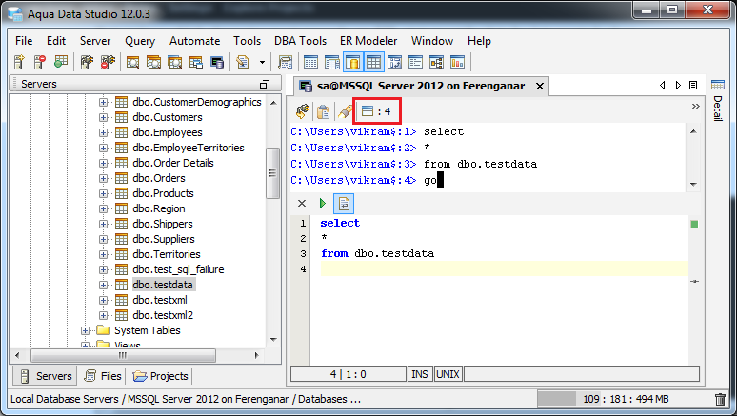The height and width of the screenshot is (416, 737).
Task: Toggle the UNIX line ending indicator
Action: click(448, 375)
